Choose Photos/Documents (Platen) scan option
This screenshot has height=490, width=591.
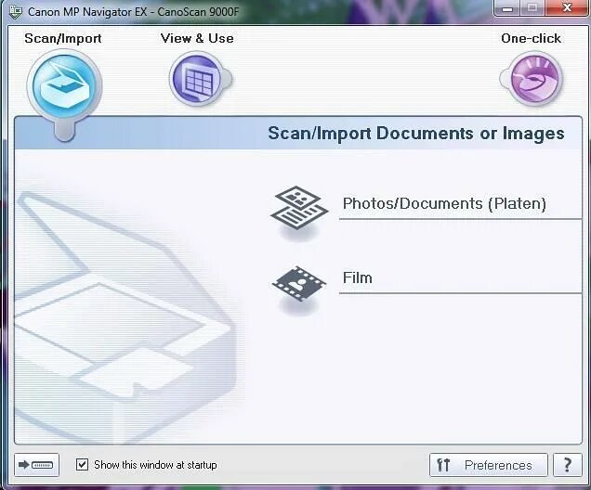[444, 203]
